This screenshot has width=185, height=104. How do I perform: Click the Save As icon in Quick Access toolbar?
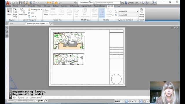24,3
